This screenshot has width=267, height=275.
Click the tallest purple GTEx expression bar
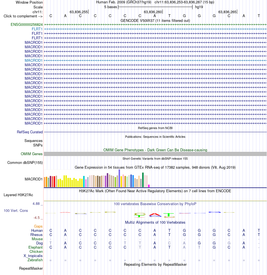[x=119, y=178]
